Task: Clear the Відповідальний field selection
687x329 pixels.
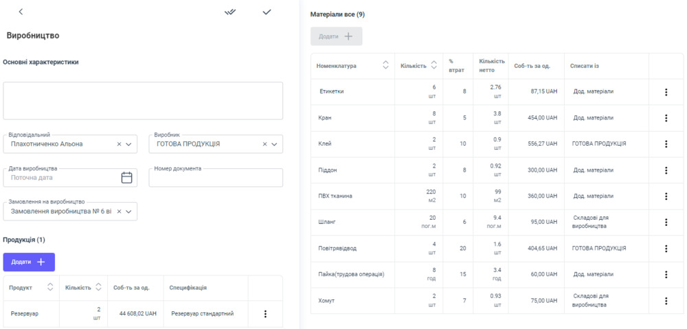Action: click(x=119, y=144)
